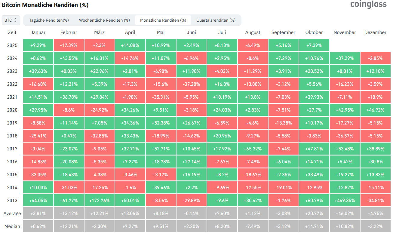
Task: Select the Average row January value
Action: tap(38, 213)
